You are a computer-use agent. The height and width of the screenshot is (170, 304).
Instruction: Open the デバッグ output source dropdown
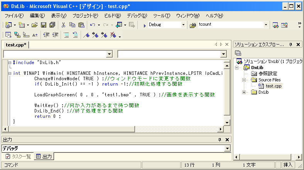point(227,149)
